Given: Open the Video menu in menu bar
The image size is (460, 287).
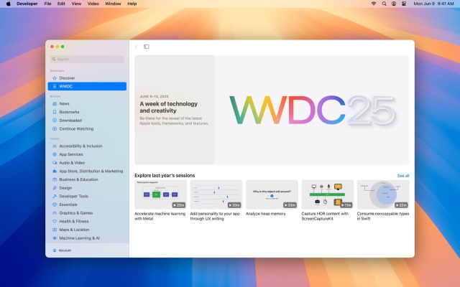Looking at the screenshot, I should tap(93, 4).
